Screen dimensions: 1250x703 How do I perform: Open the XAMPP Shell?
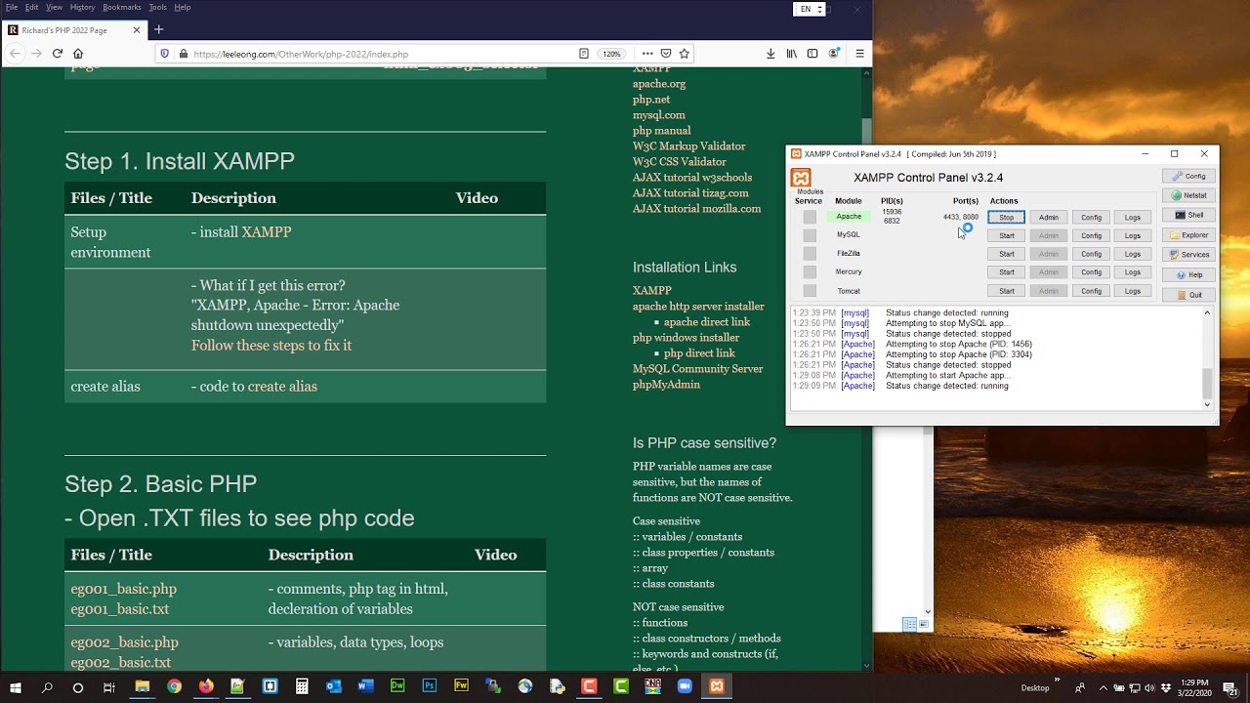click(1188, 215)
